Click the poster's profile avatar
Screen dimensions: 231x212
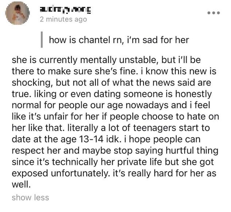[x=17, y=13]
